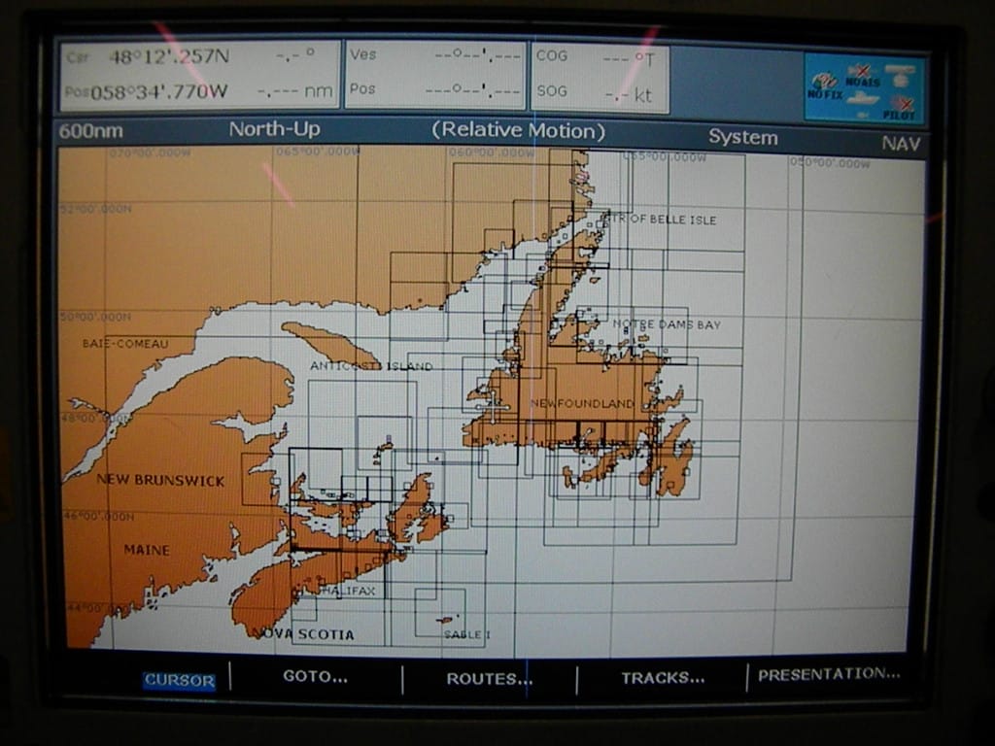Click the antenna sensor icon above the ship

[901, 73]
